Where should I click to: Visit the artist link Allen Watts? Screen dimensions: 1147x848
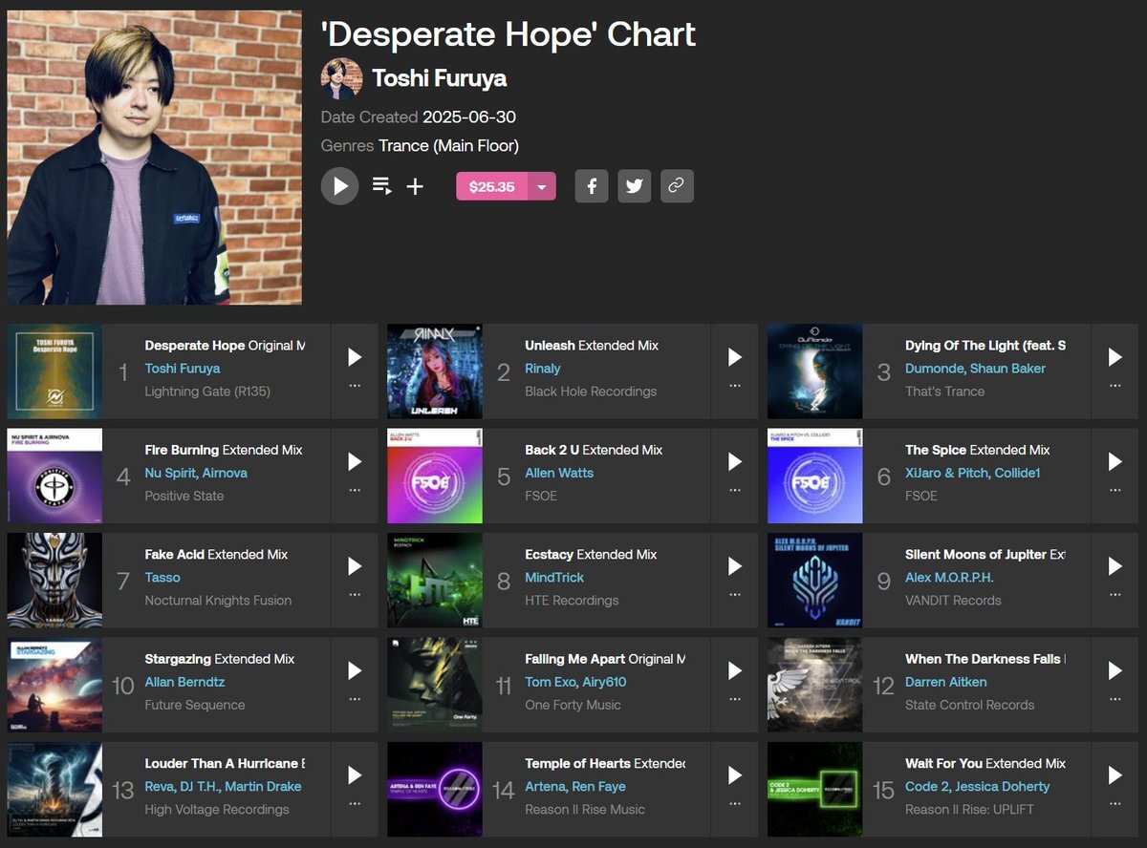[559, 473]
